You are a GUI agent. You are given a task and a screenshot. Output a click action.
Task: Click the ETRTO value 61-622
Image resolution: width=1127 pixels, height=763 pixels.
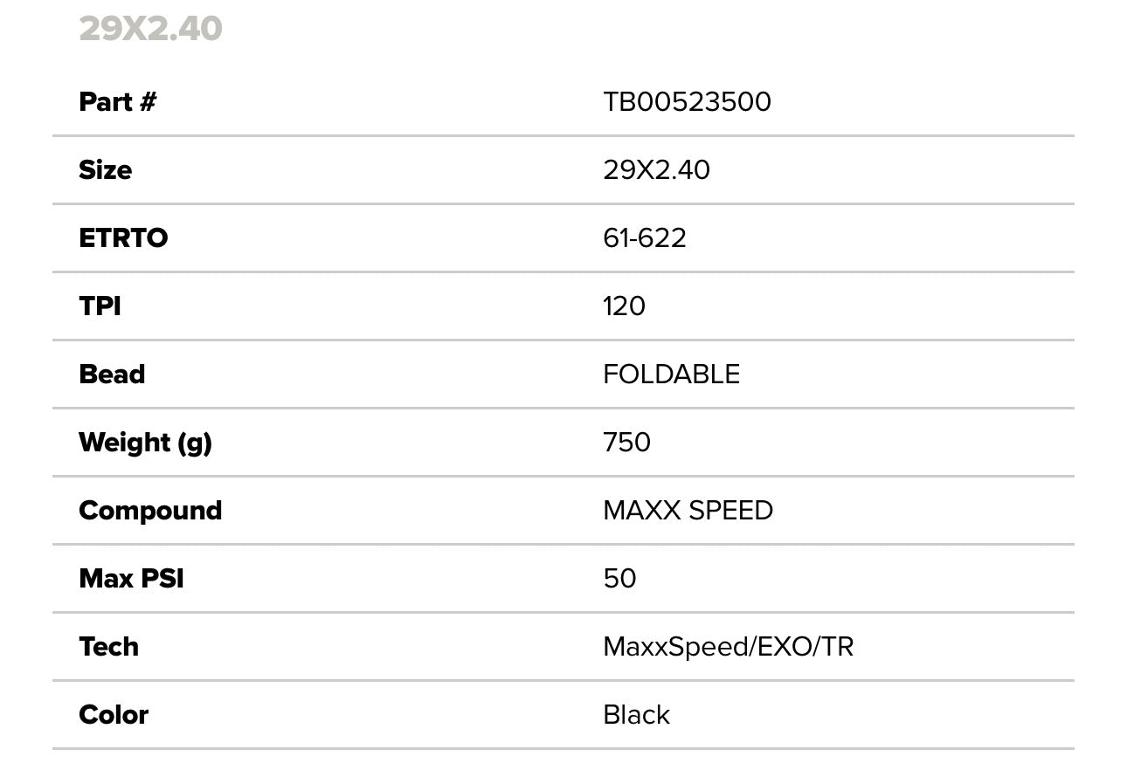644,238
